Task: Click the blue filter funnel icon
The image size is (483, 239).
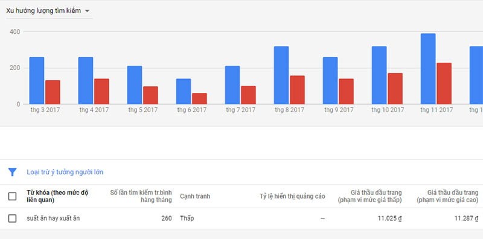Action: (12, 172)
